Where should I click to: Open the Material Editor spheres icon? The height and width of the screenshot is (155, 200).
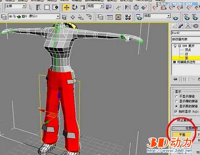pyautogui.click(x=128, y=17)
